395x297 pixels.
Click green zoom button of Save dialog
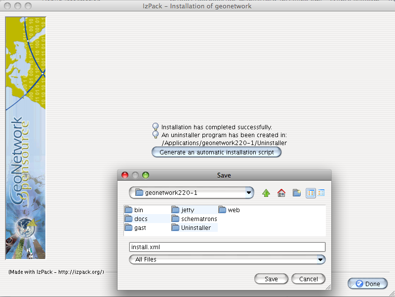(146, 175)
